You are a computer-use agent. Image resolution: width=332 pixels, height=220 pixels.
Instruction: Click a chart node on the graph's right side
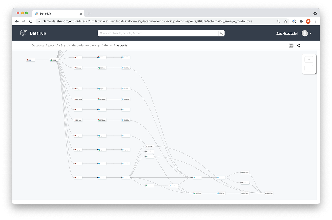(245, 172)
